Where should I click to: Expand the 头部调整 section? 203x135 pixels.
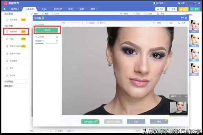point(27,81)
